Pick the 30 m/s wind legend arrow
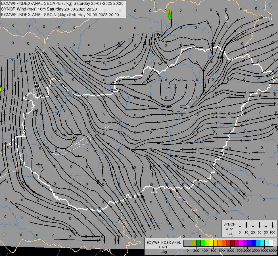This screenshot has height=256, width=278. (260, 225)
